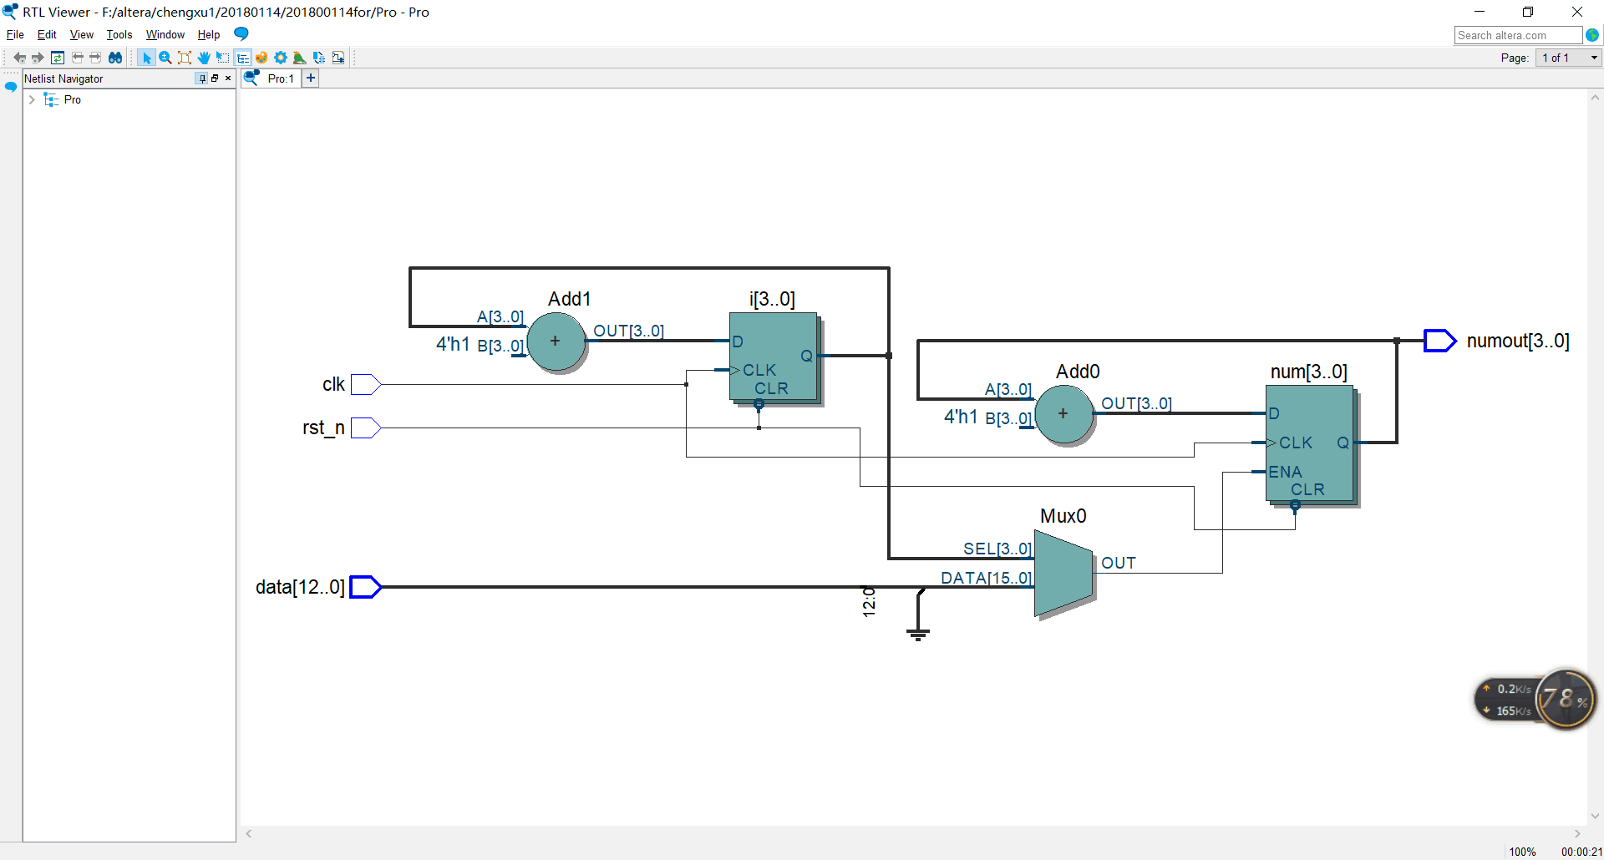Click the Fit in Window icon

click(x=185, y=58)
